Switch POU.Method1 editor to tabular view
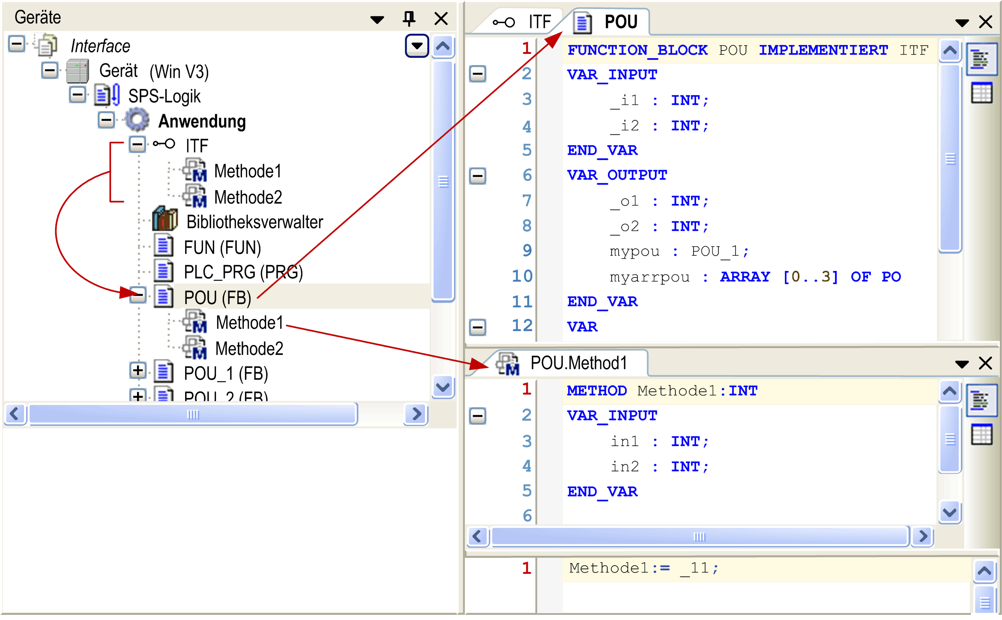Viewport: 1002px width, 620px height. tap(981, 434)
